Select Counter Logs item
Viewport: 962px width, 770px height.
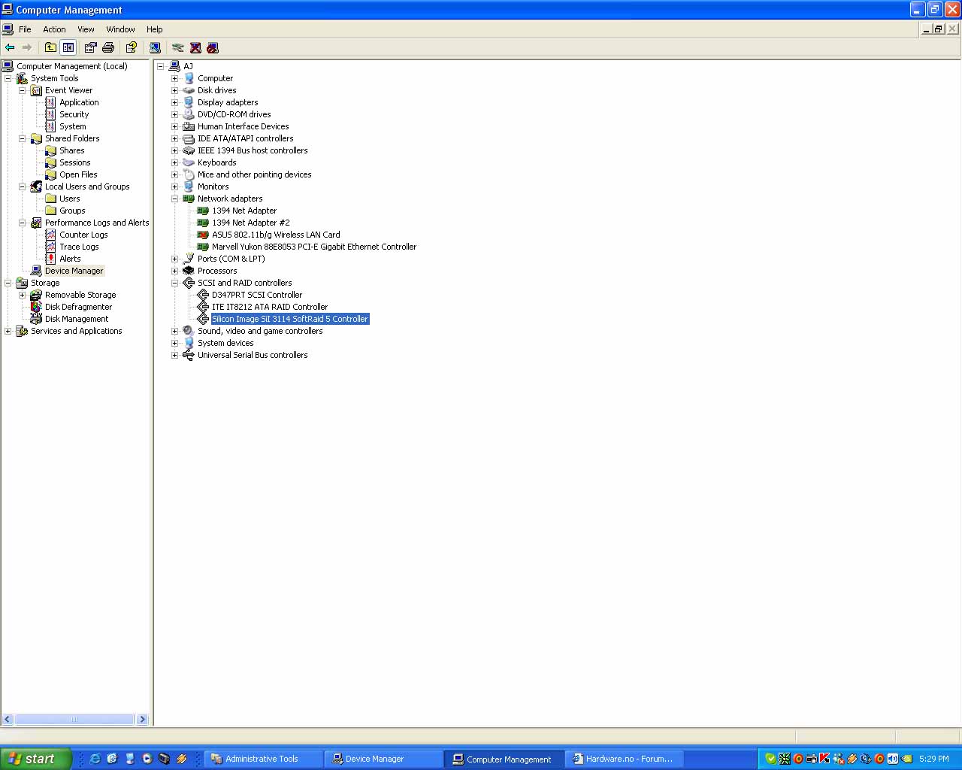tap(83, 235)
